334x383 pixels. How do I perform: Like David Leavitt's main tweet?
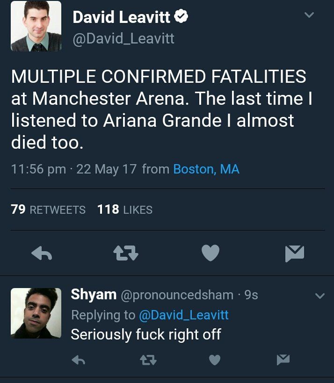[211, 253]
